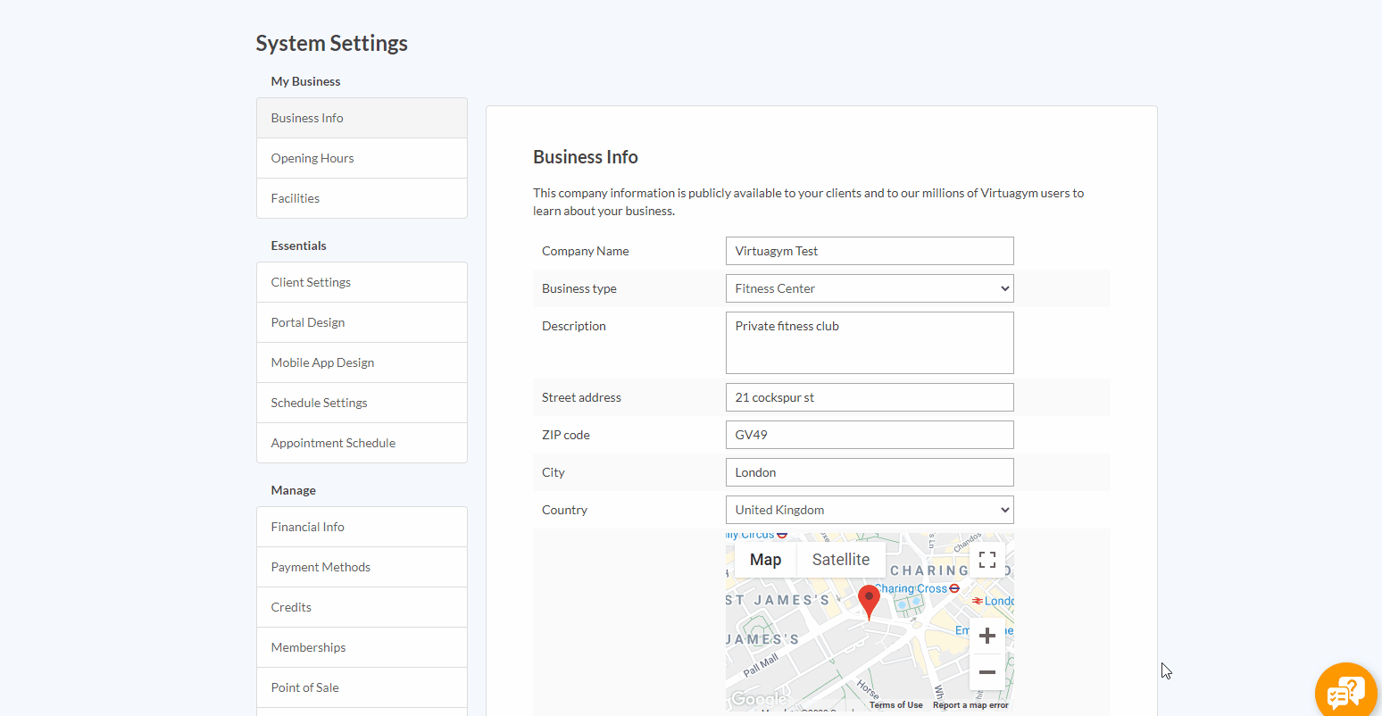The width and height of the screenshot is (1382, 716).
Task: Click Report a map error link
Action: tap(970, 705)
